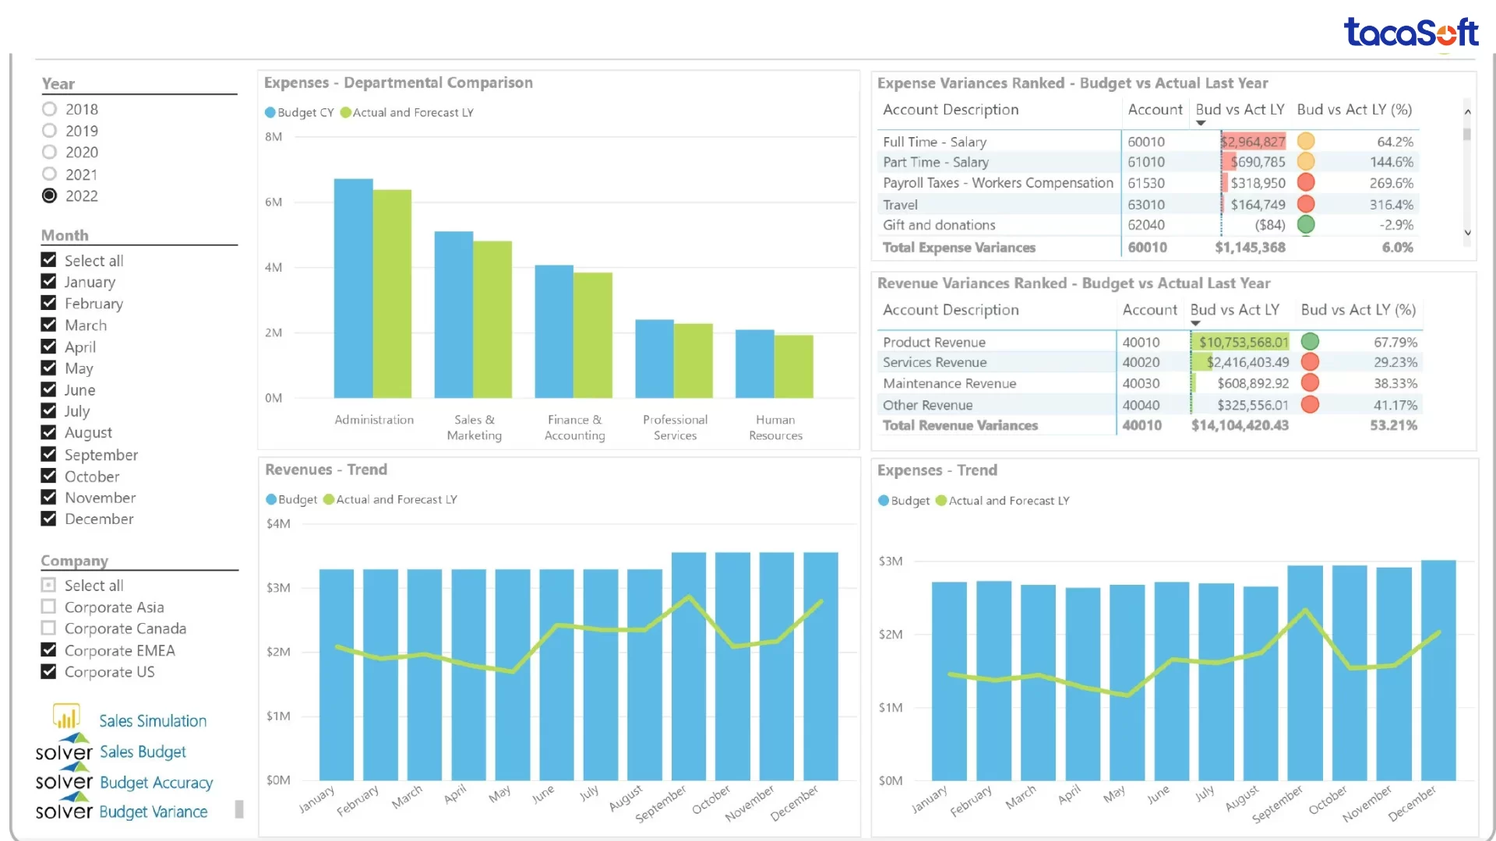Uncheck the March month checkbox
Viewport: 1496px width, 841px height.
pos(49,325)
